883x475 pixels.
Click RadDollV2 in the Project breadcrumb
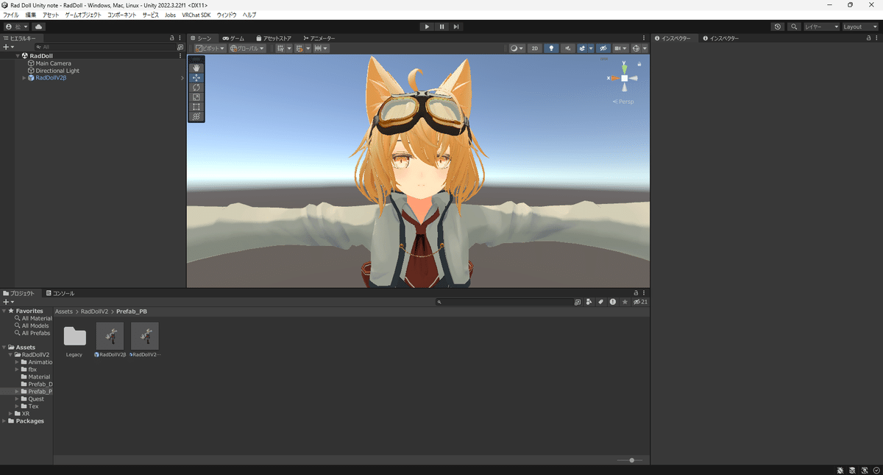(95, 312)
